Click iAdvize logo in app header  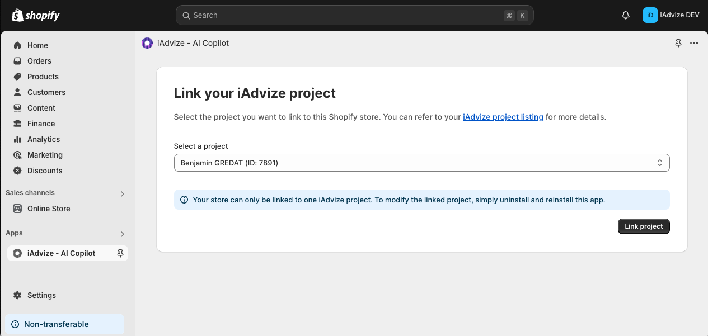147,43
